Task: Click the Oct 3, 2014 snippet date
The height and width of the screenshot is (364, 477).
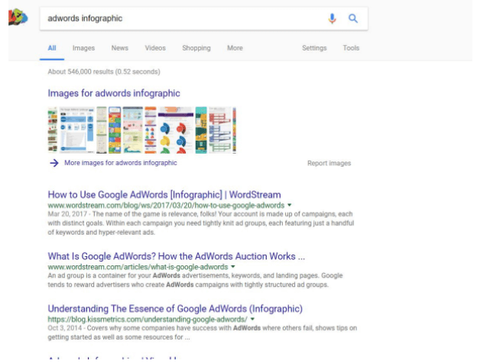Action: (65, 328)
